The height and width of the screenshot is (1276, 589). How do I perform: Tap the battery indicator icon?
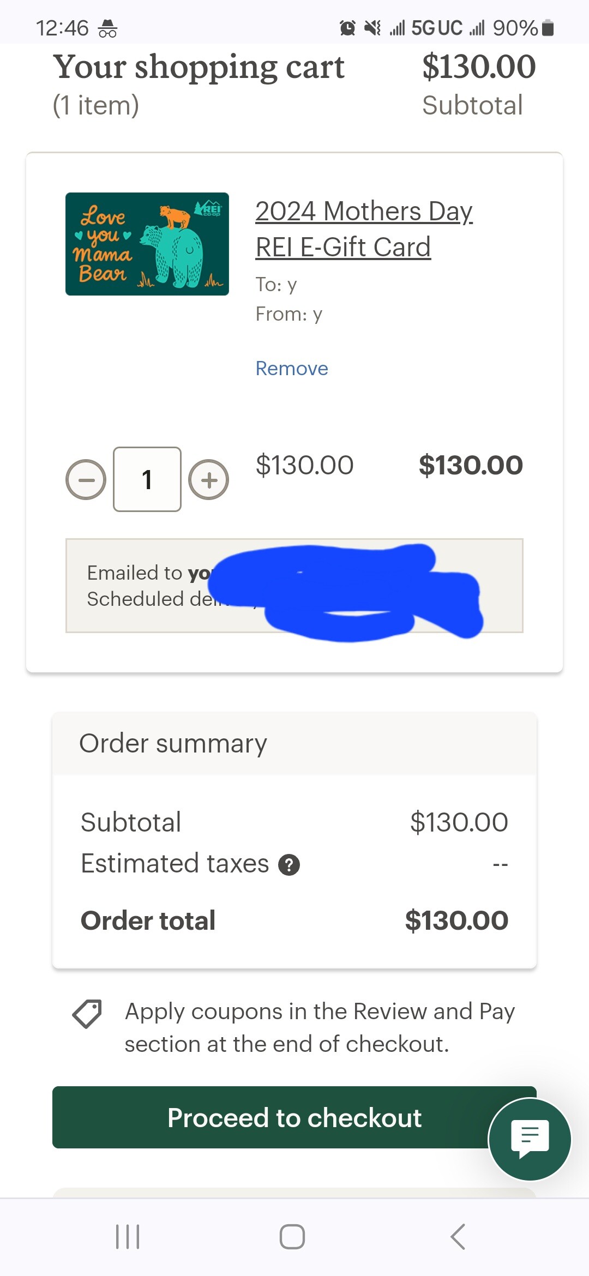(x=548, y=27)
